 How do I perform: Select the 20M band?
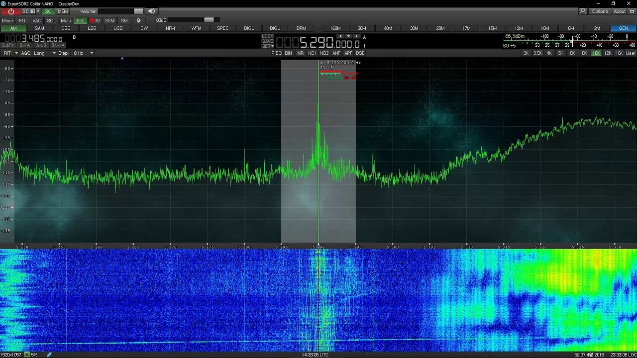(x=440, y=28)
